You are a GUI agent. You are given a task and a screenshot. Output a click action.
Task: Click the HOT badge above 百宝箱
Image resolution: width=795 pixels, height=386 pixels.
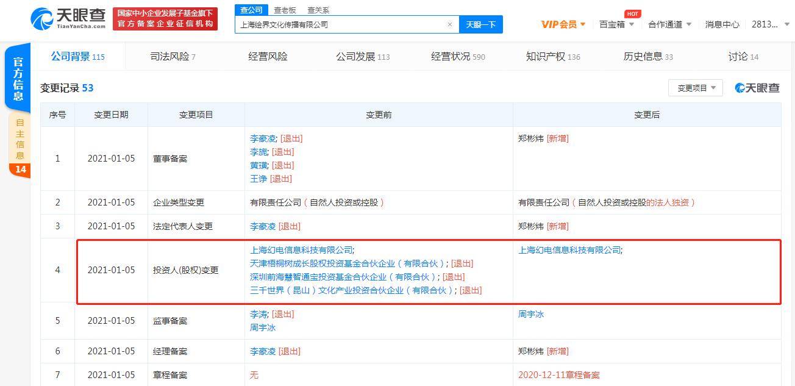[x=632, y=13]
